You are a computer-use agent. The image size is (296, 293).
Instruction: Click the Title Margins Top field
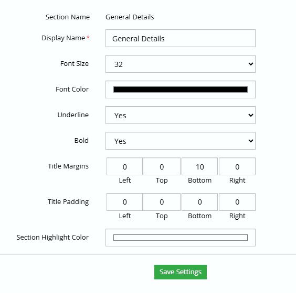tap(162, 166)
